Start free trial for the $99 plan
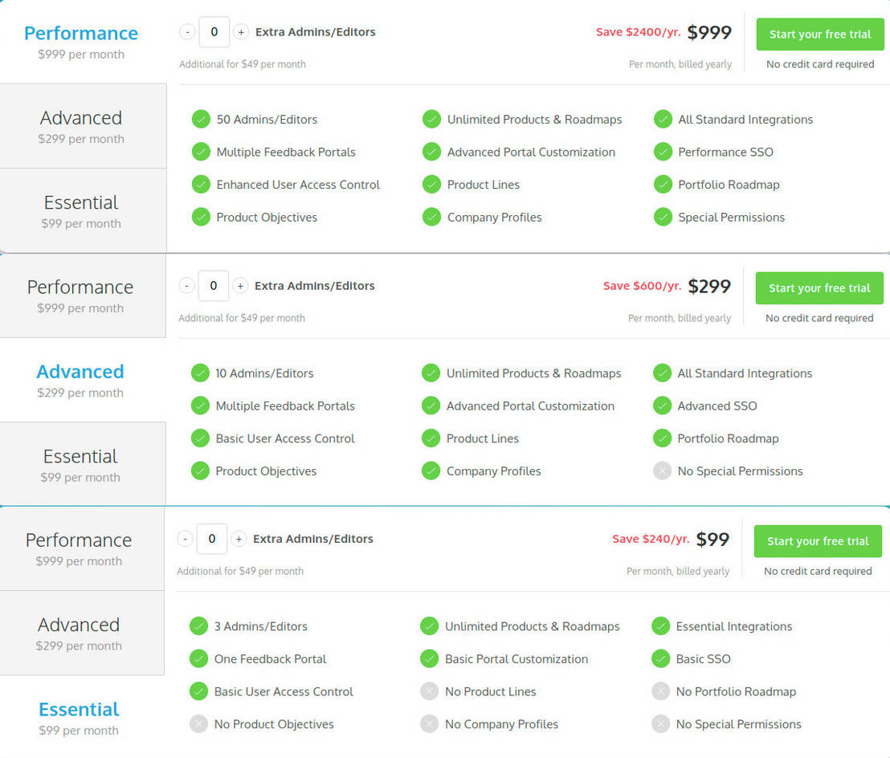Image resolution: width=890 pixels, height=758 pixels. click(818, 541)
